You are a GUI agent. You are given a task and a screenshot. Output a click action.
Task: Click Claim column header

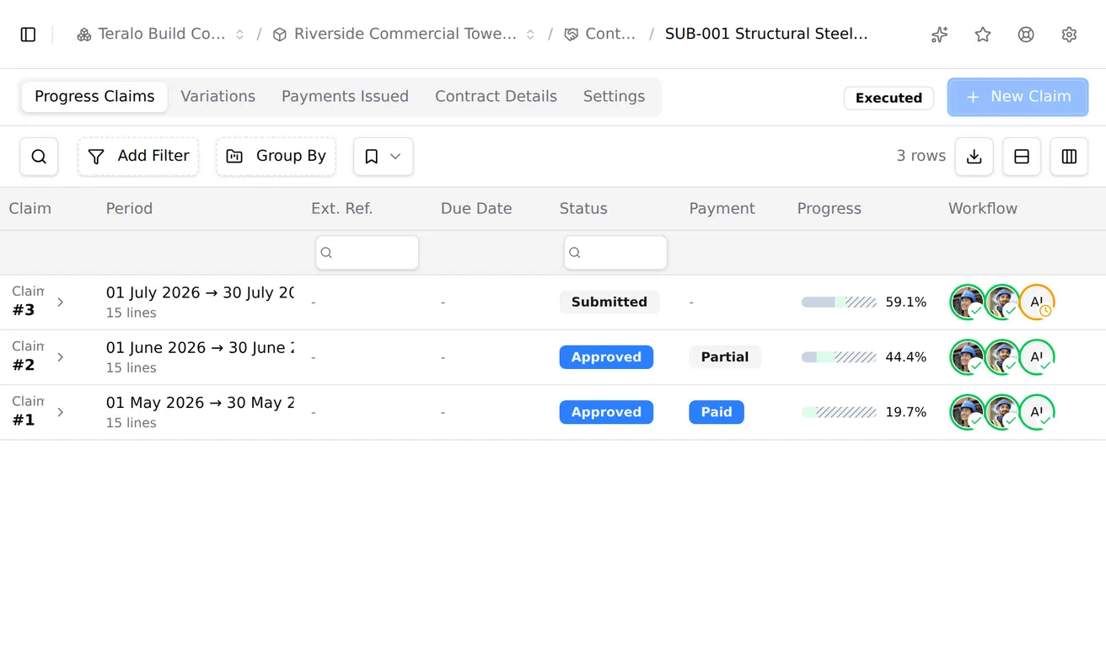click(x=30, y=209)
